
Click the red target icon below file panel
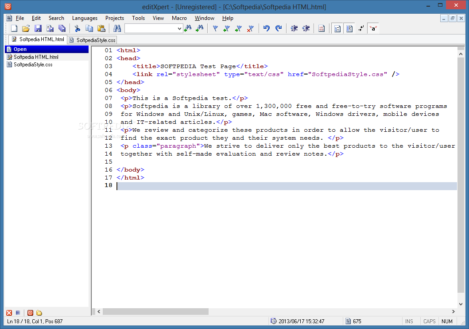30,313
